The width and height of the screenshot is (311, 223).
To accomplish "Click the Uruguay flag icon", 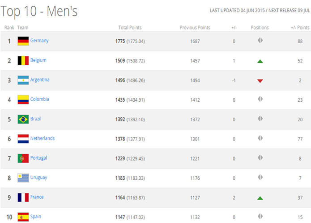I will click(23, 178).
